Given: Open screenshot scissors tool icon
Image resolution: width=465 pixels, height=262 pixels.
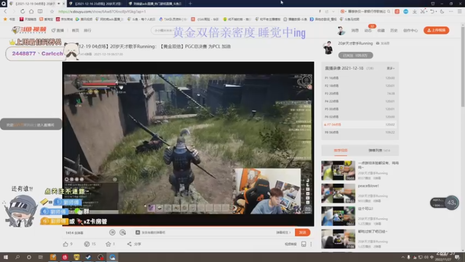Looking at the screenshot, I should 423,12.
